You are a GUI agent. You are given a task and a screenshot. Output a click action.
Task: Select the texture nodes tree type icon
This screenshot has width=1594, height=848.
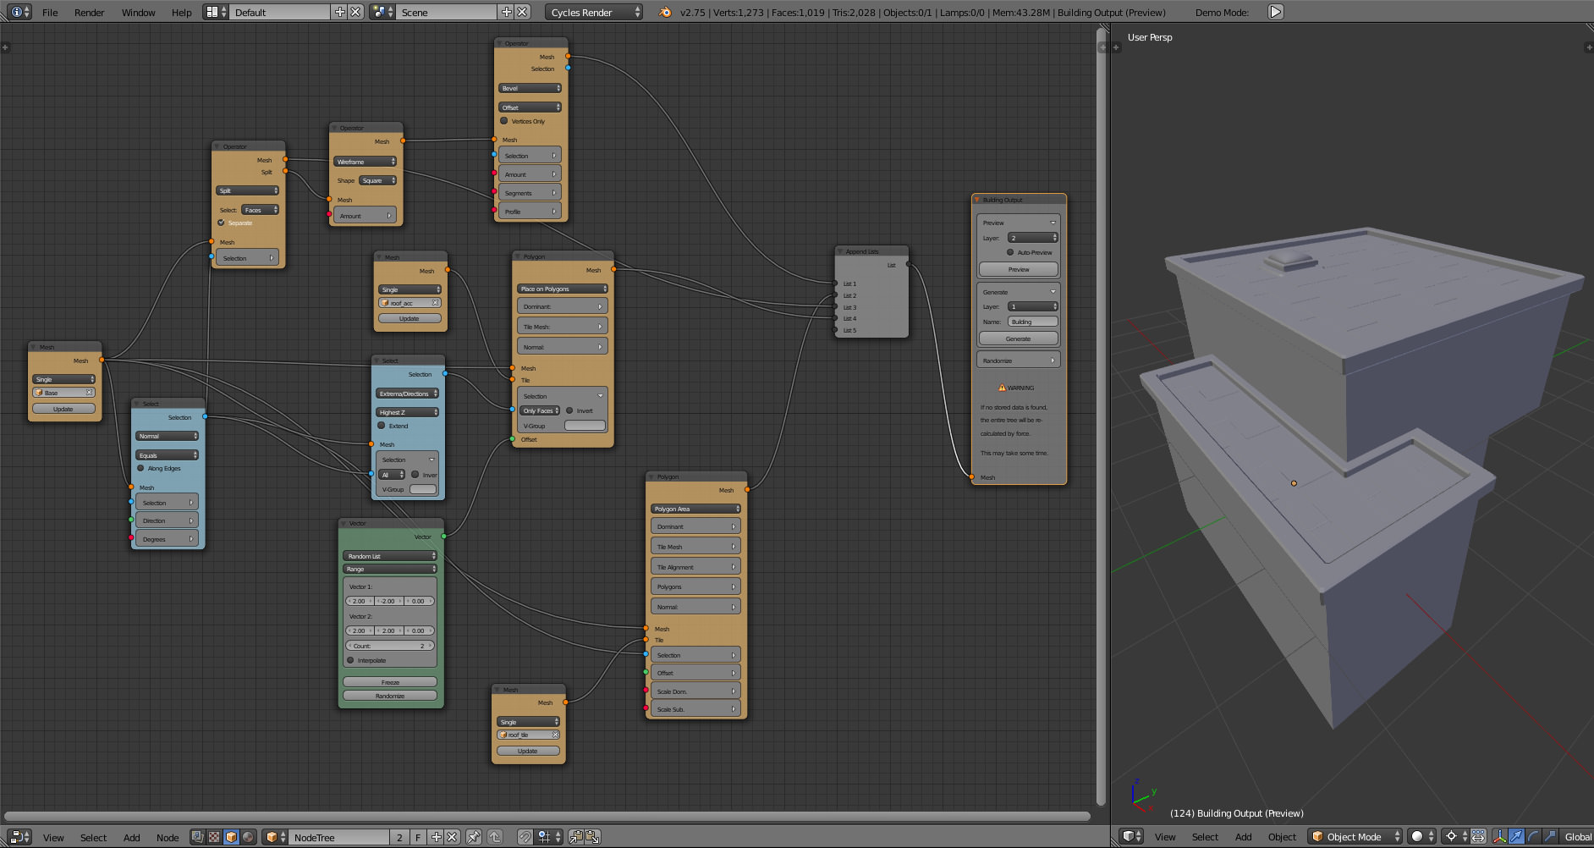coord(214,837)
